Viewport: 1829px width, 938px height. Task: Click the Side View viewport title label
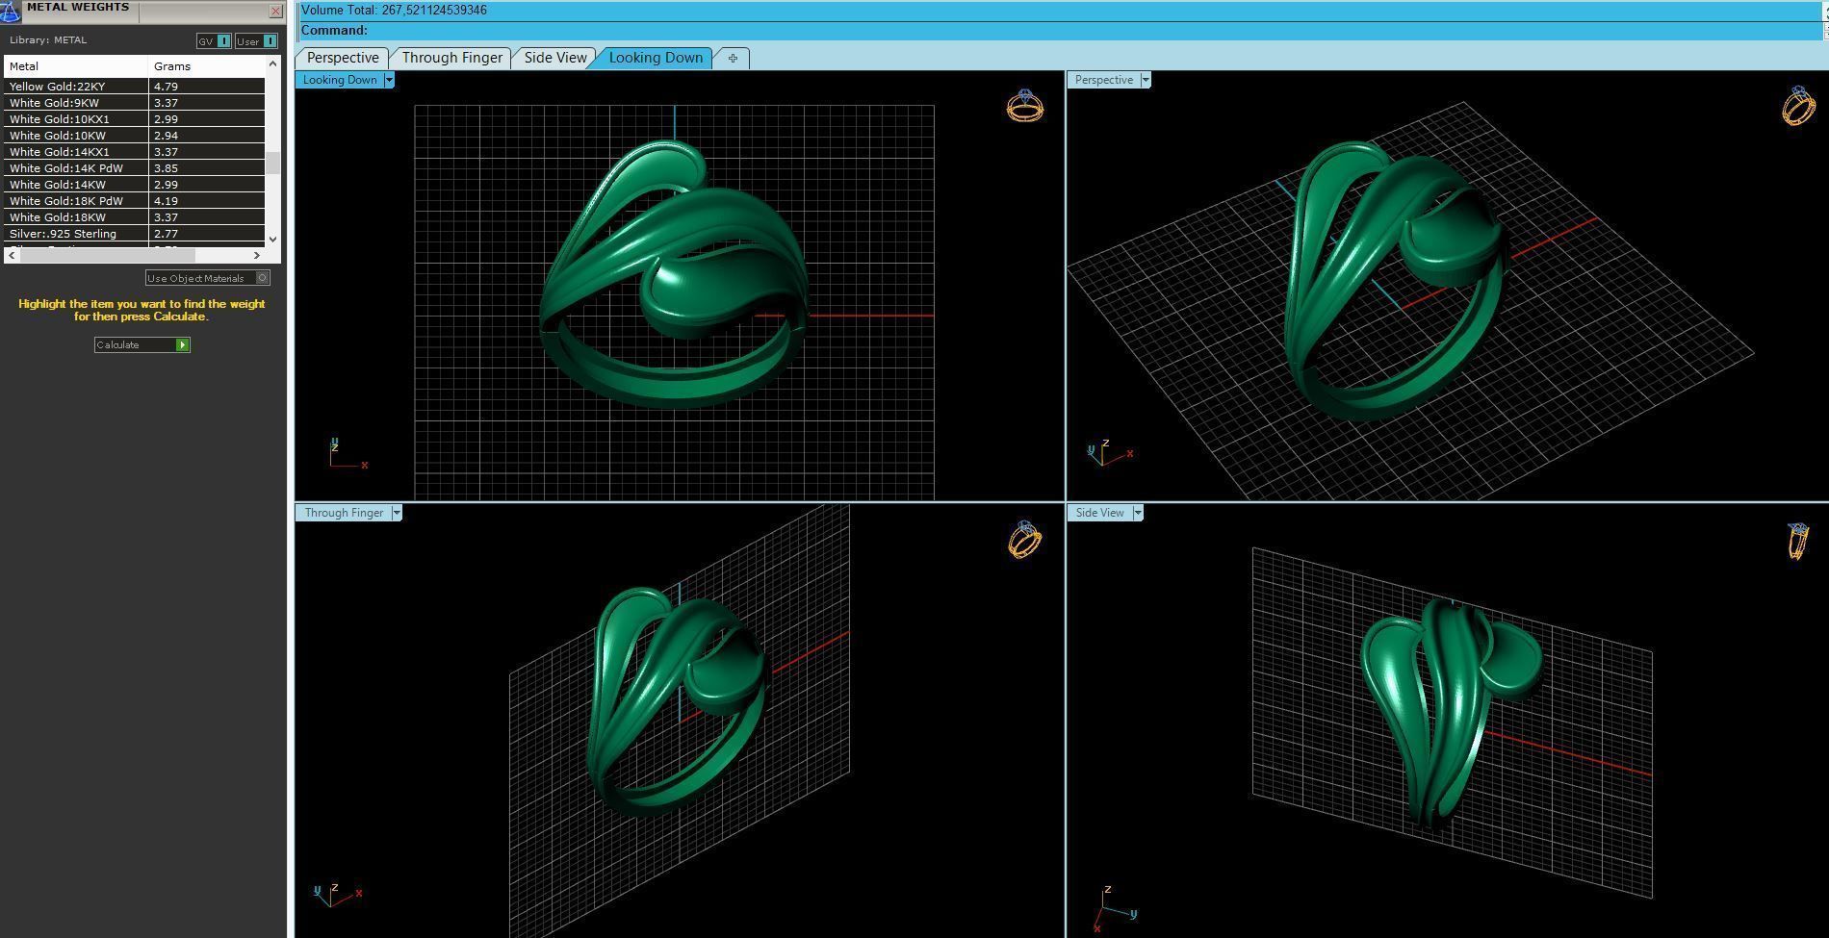click(x=1100, y=513)
